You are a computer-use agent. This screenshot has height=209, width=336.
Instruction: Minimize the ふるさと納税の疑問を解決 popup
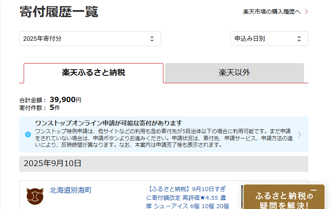313,190
